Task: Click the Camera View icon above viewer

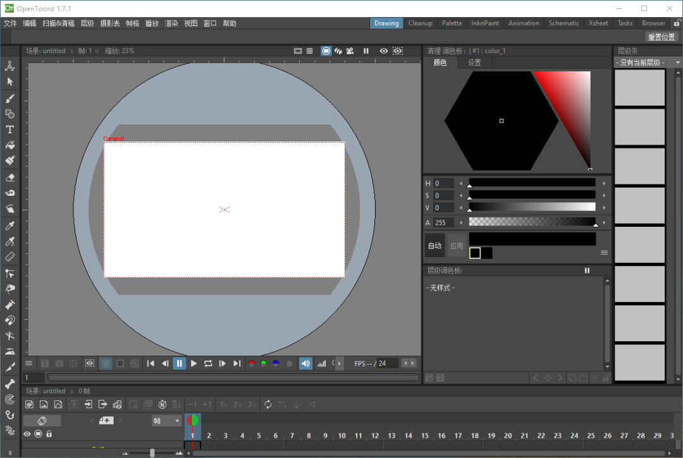Action: [x=350, y=51]
